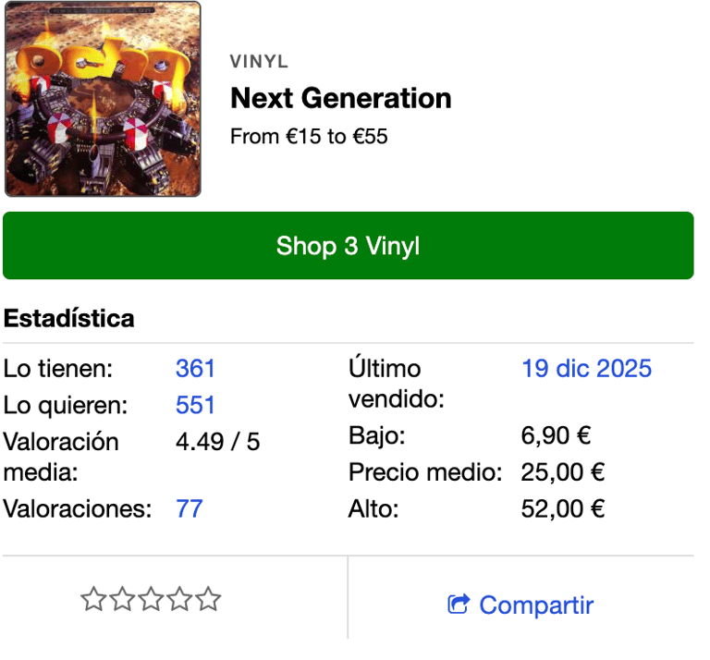
Task: Click the 4.49 / 5 average rating
Action: (x=218, y=442)
